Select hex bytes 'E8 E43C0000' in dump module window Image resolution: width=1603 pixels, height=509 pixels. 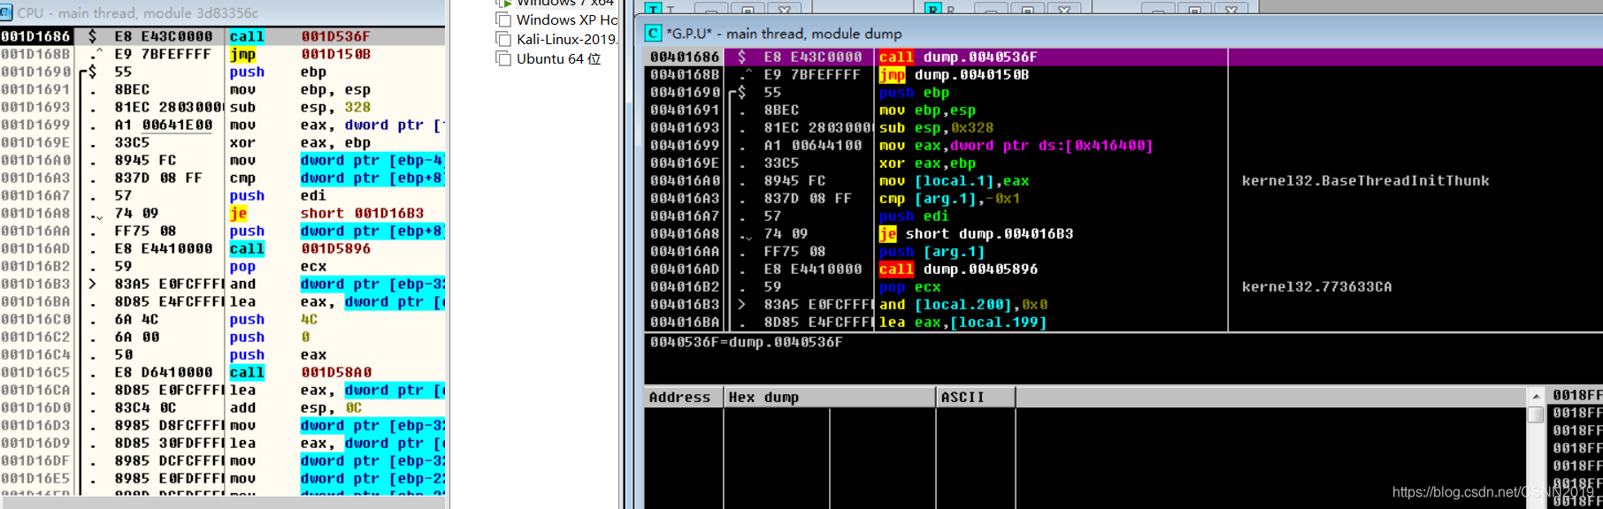point(812,57)
